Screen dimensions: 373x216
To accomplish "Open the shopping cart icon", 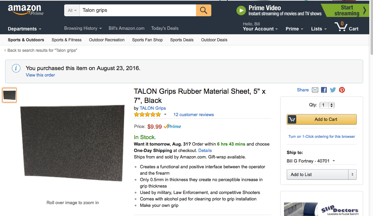I will click(x=341, y=27).
